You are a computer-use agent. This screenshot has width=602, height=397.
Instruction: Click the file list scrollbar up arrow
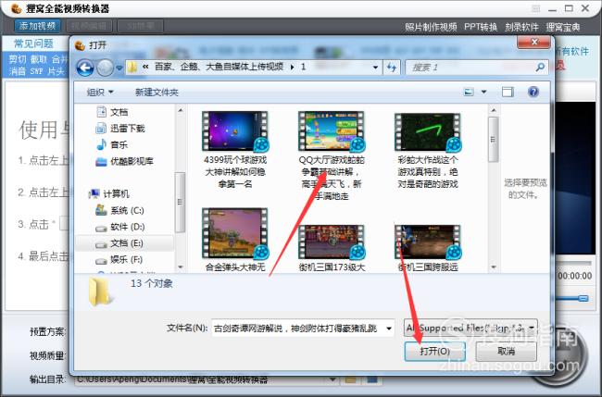494,110
